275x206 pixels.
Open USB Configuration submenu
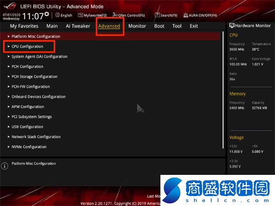27,127
